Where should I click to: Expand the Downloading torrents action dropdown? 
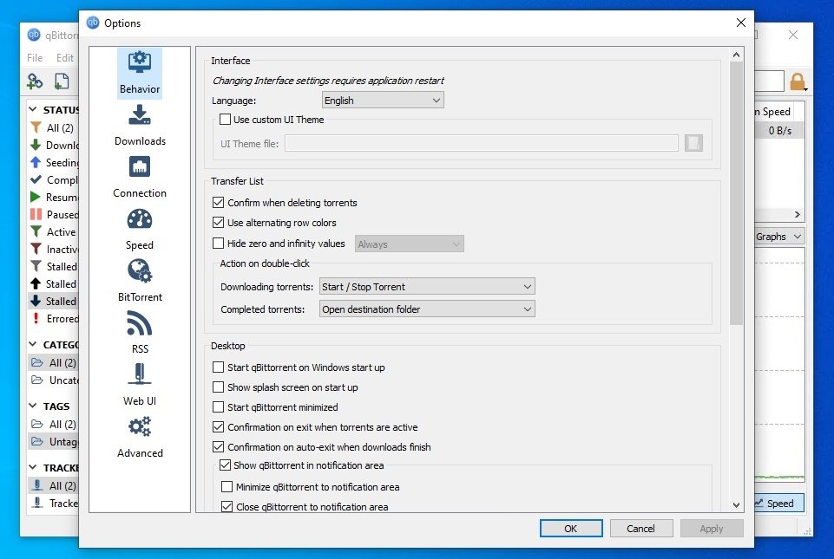(427, 287)
